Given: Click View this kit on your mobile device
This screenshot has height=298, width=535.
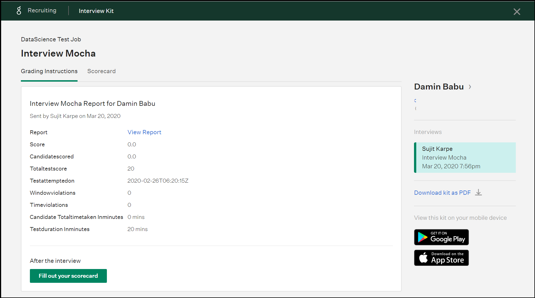Looking at the screenshot, I should pos(460,218).
